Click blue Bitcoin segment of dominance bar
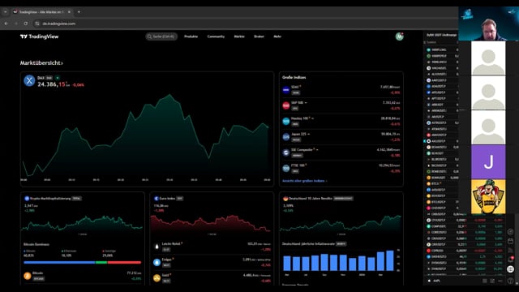The image size is (519, 292). 59,263
